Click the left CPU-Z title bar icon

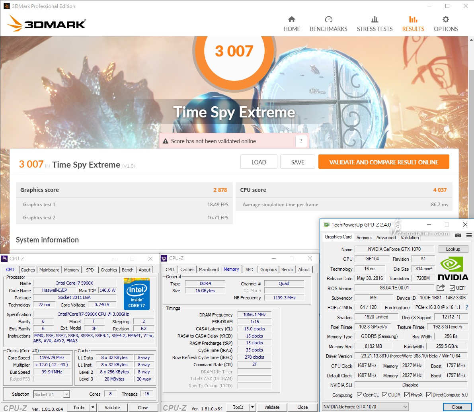pos(4,258)
